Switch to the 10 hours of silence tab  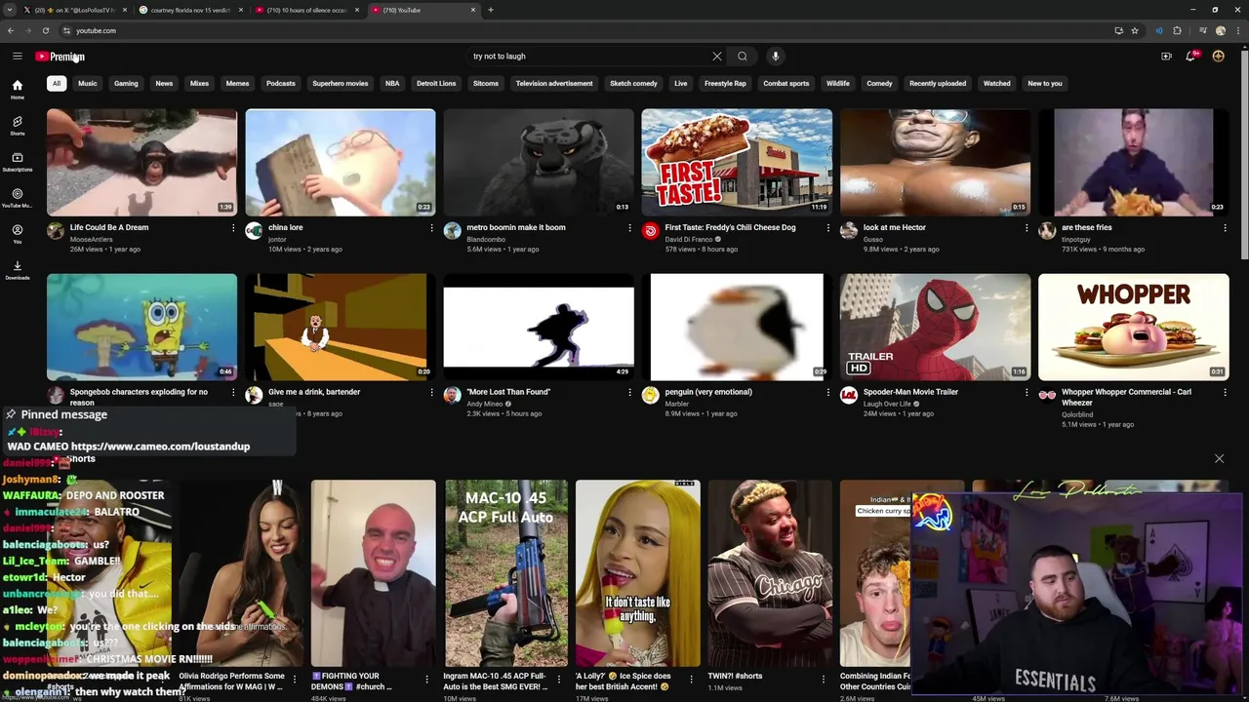[x=305, y=10]
